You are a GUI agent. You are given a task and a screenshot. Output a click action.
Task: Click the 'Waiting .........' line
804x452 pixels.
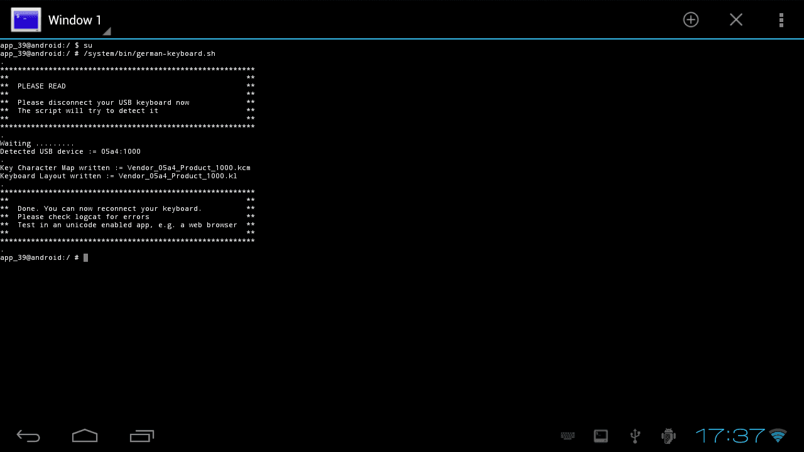[37, 143]
